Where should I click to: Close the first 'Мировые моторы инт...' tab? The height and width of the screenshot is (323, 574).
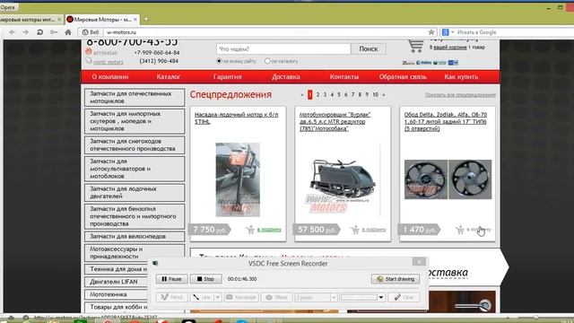(x=59, y=20)
